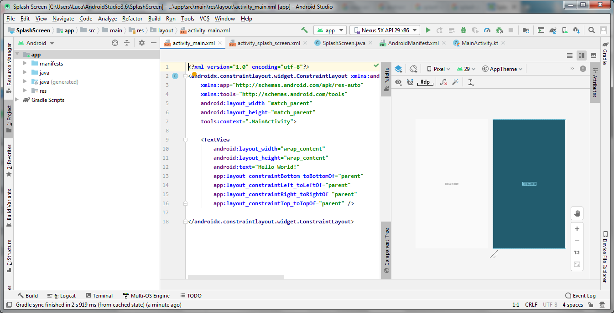Screen dimensions: 614x313
Task: Click the Scroll from Source target icon
Action: (x=115, y=43)
